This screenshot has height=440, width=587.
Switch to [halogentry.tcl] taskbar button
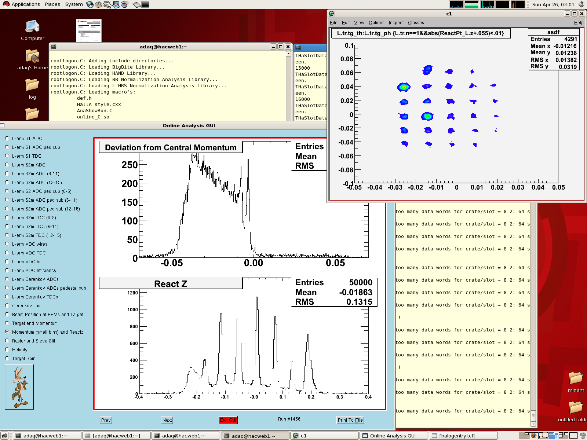coord(463,436)
